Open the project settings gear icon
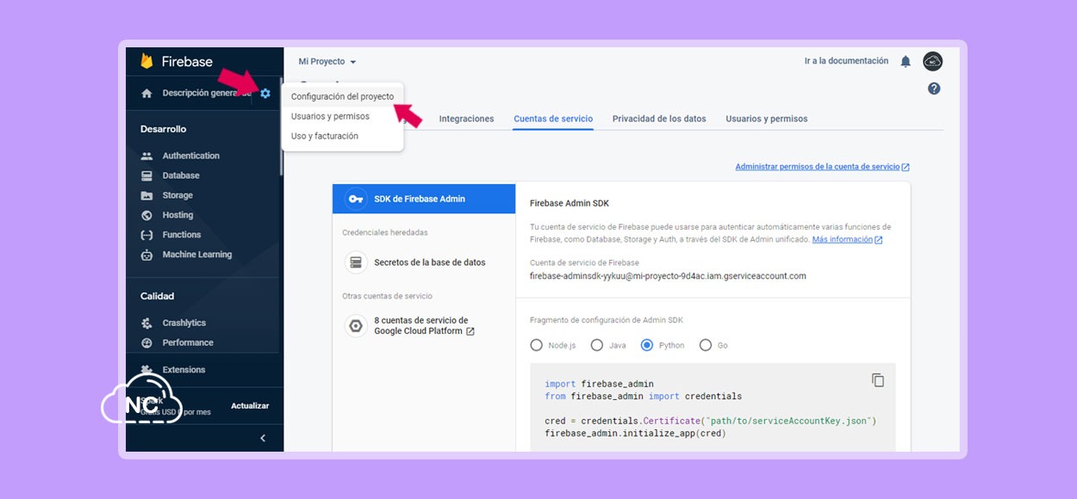The height and width of the screenshot is (499, 1077). [265, 93]
